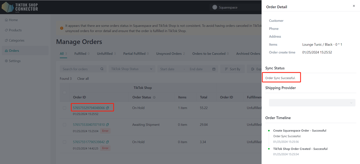Screen dimensions: 360x164
Task: Click the End date field
Action: 196,69
